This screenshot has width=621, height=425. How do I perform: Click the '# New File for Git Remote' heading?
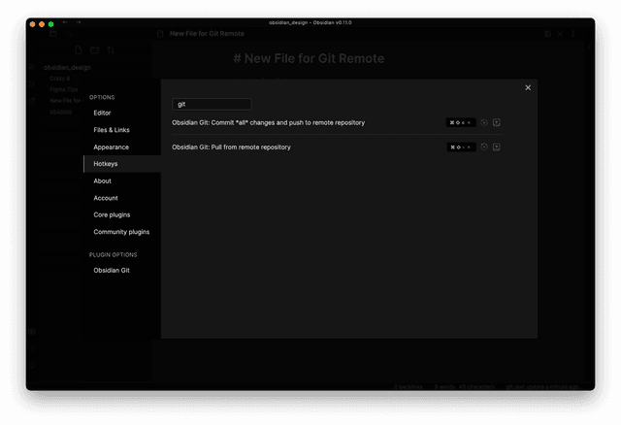point(309,58)
